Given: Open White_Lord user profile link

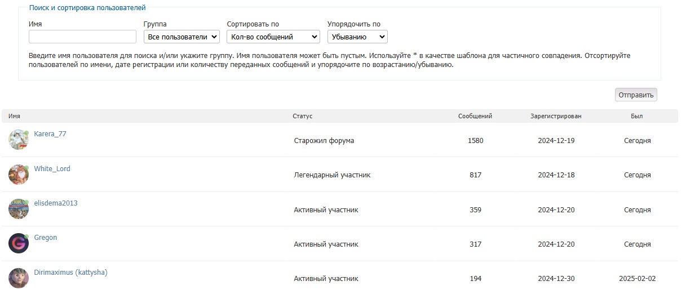Looking at the screenshot, I should (52, 169).
